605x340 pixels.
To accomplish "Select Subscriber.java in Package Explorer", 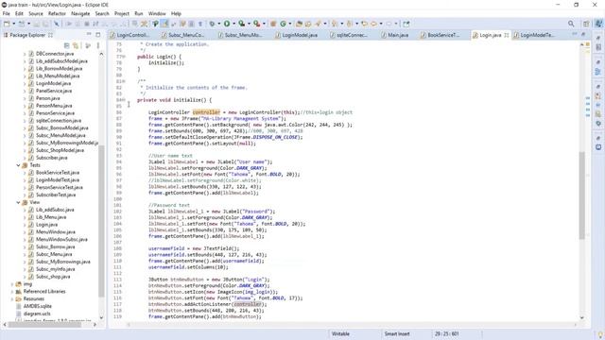I will (x=52, y=158).
